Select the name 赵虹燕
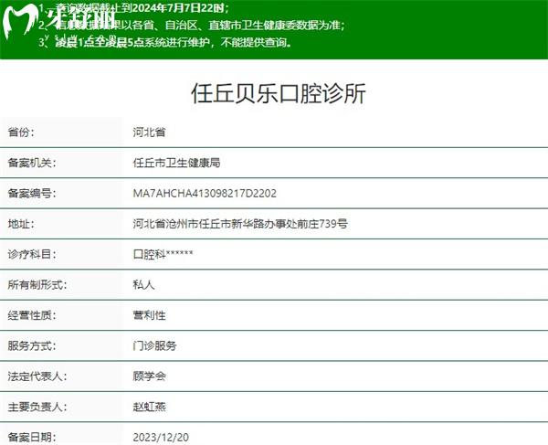The width and height of the screenshot is (548, 445). click(149, 407)
